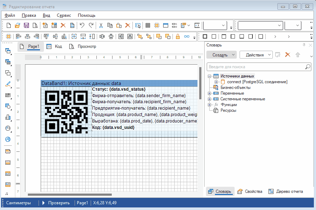This screenshot has height=210, width=316.
Task: Cut the selection with the scissors icon
Action: coord(101,25)
